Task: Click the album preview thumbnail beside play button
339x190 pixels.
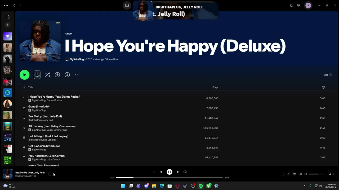Action: (37, 75)
